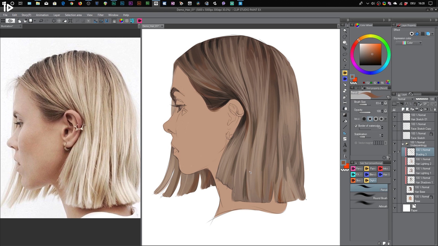The image size is (438, 246).
Task: Select the Round Brush sub tool
Action: [369, 196]
